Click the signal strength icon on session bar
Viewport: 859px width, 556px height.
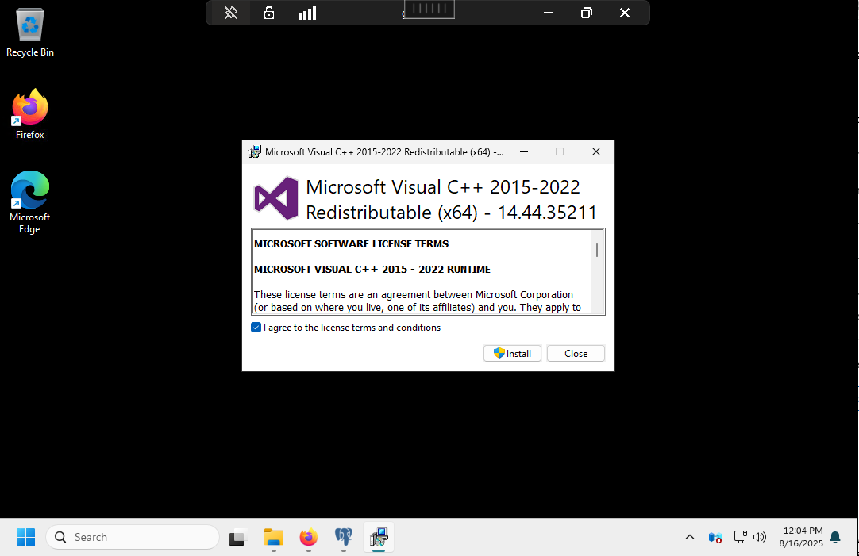[x=307, y=13]
